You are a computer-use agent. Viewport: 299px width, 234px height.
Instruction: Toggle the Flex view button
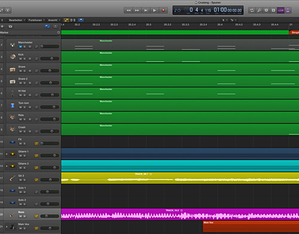point(73,20)
